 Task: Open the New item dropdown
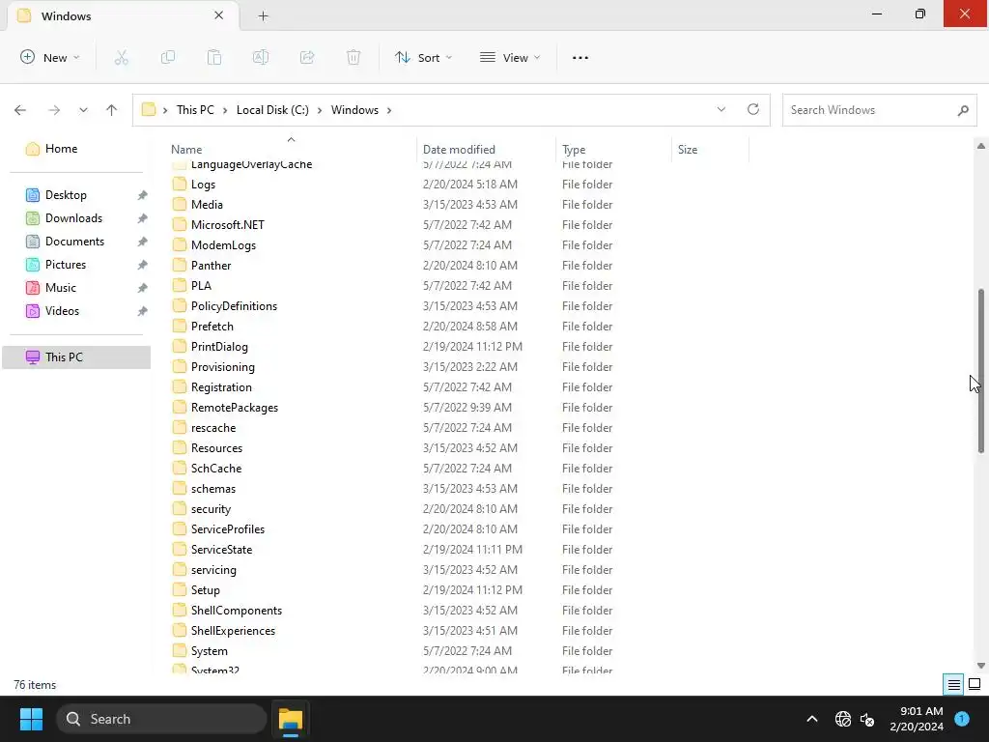click(50, 57)
